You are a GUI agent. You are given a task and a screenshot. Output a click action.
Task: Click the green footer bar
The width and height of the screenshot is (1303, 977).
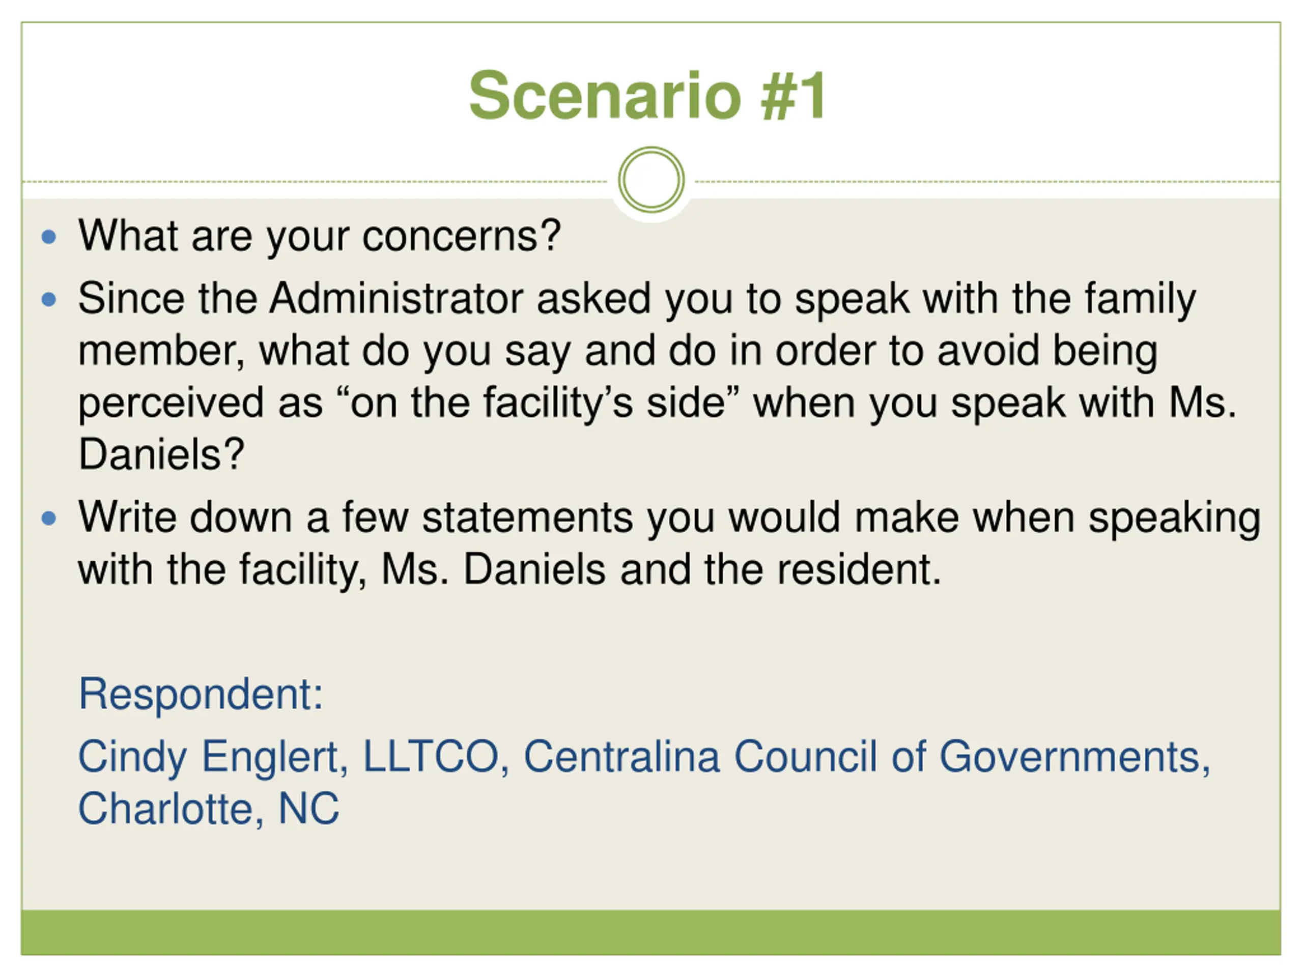[651, 932]
